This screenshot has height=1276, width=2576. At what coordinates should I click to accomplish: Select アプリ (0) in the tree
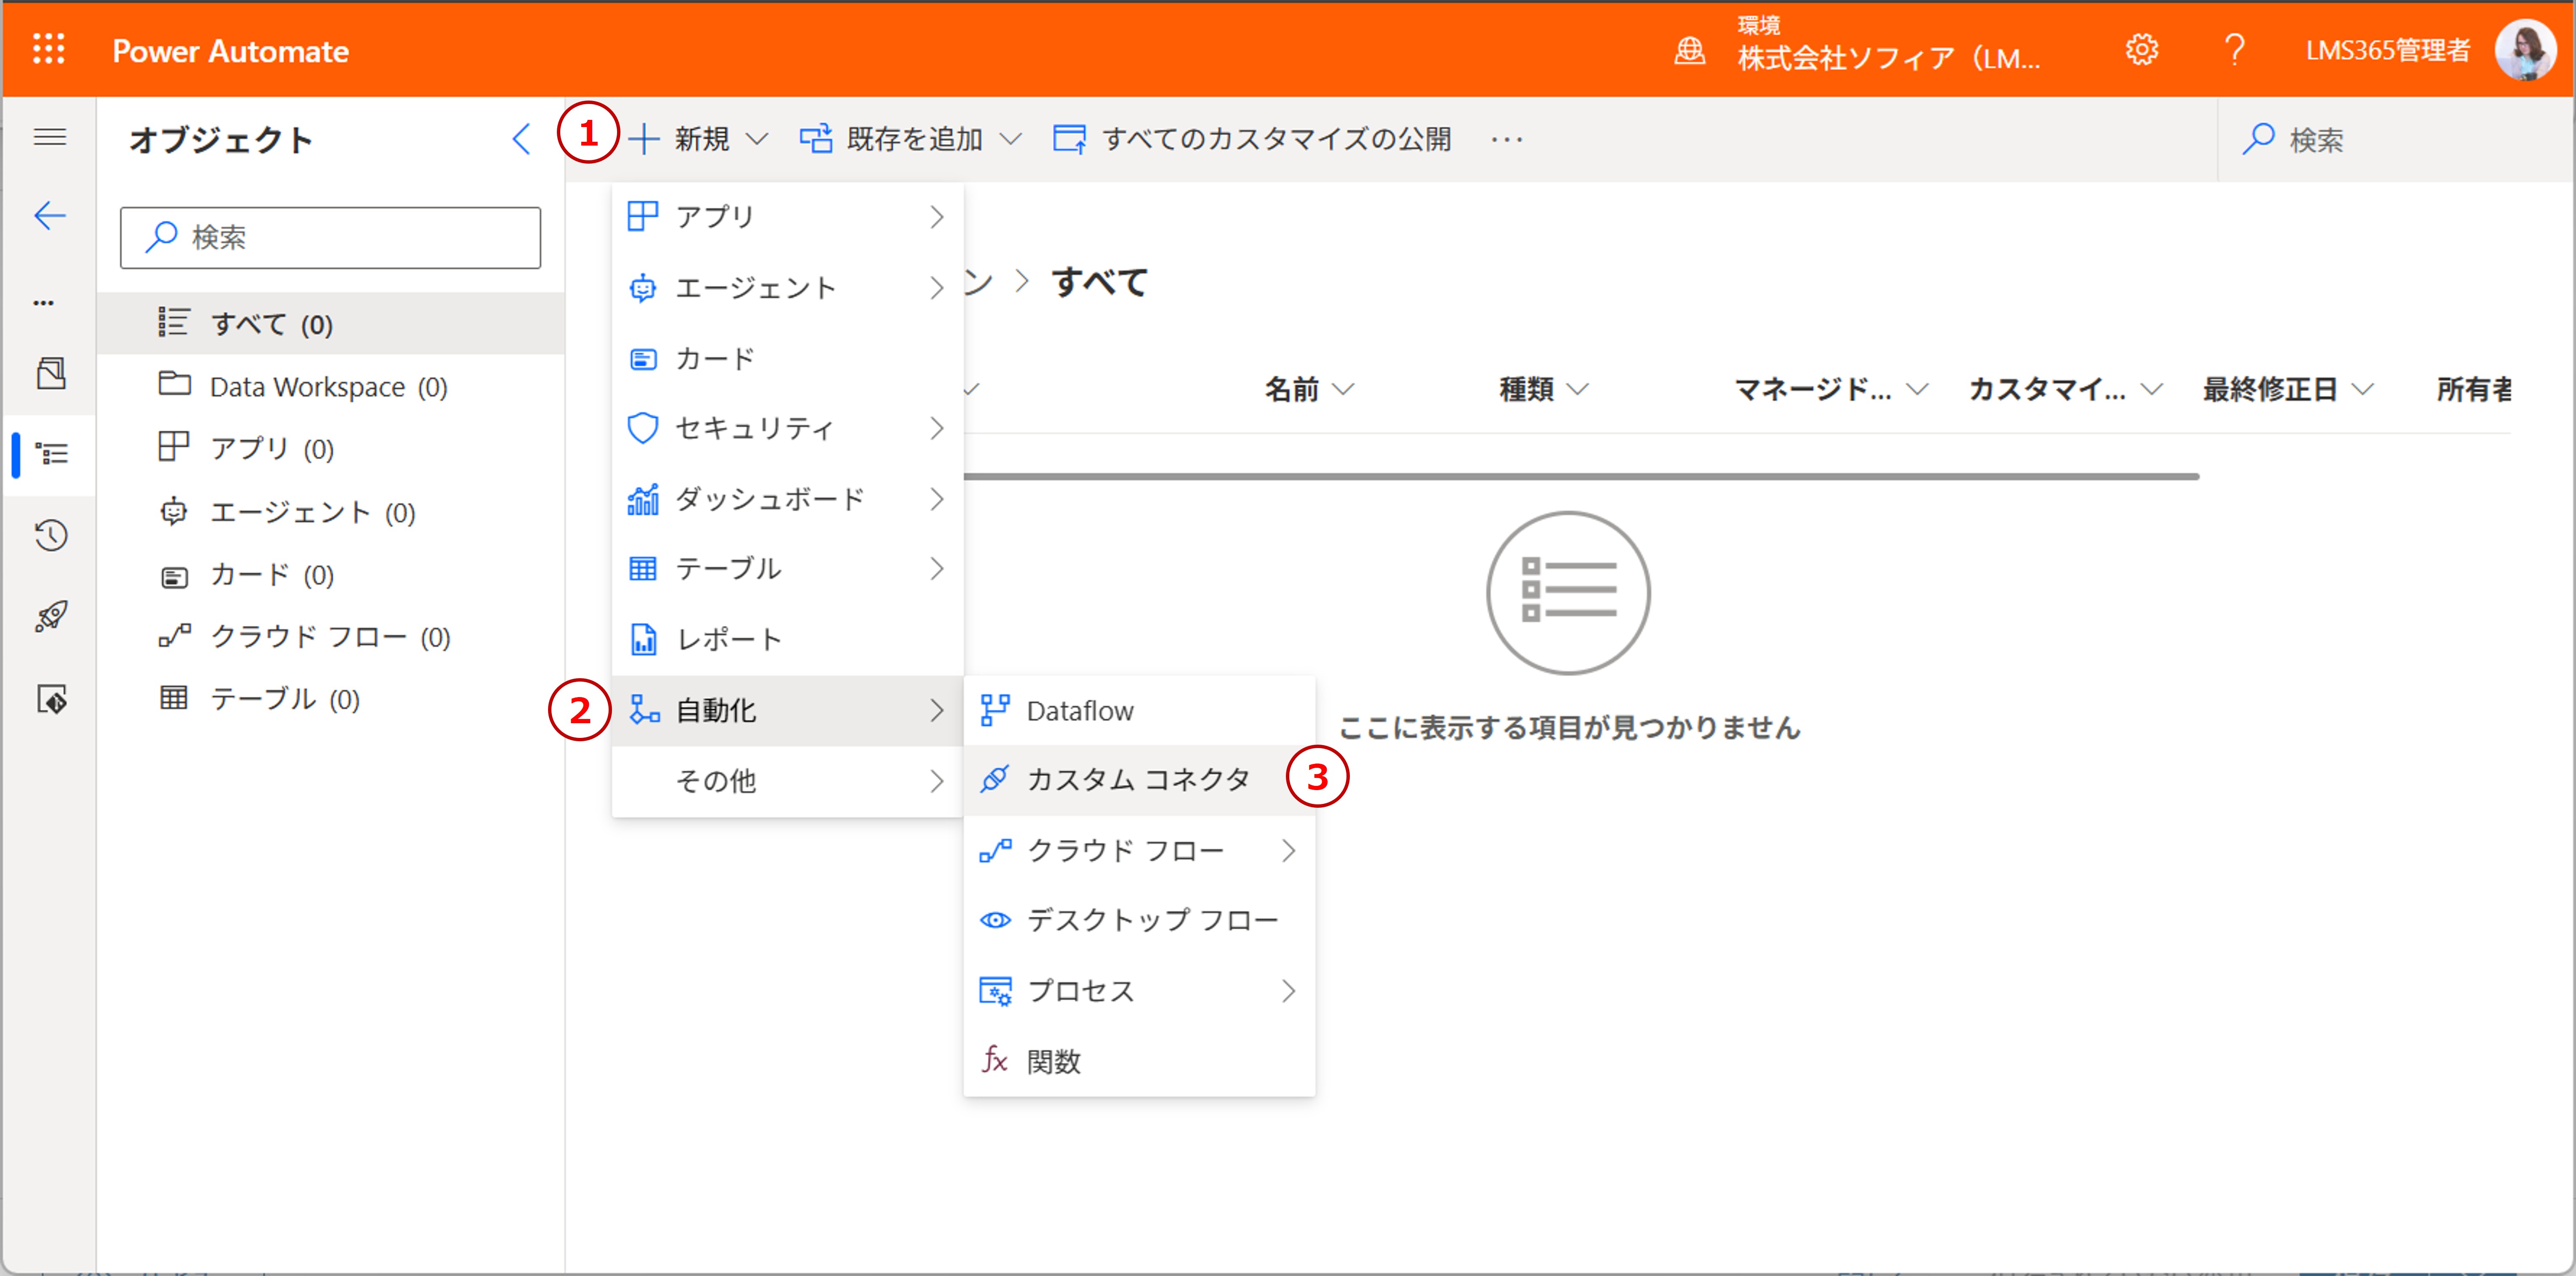pos(331,448)
